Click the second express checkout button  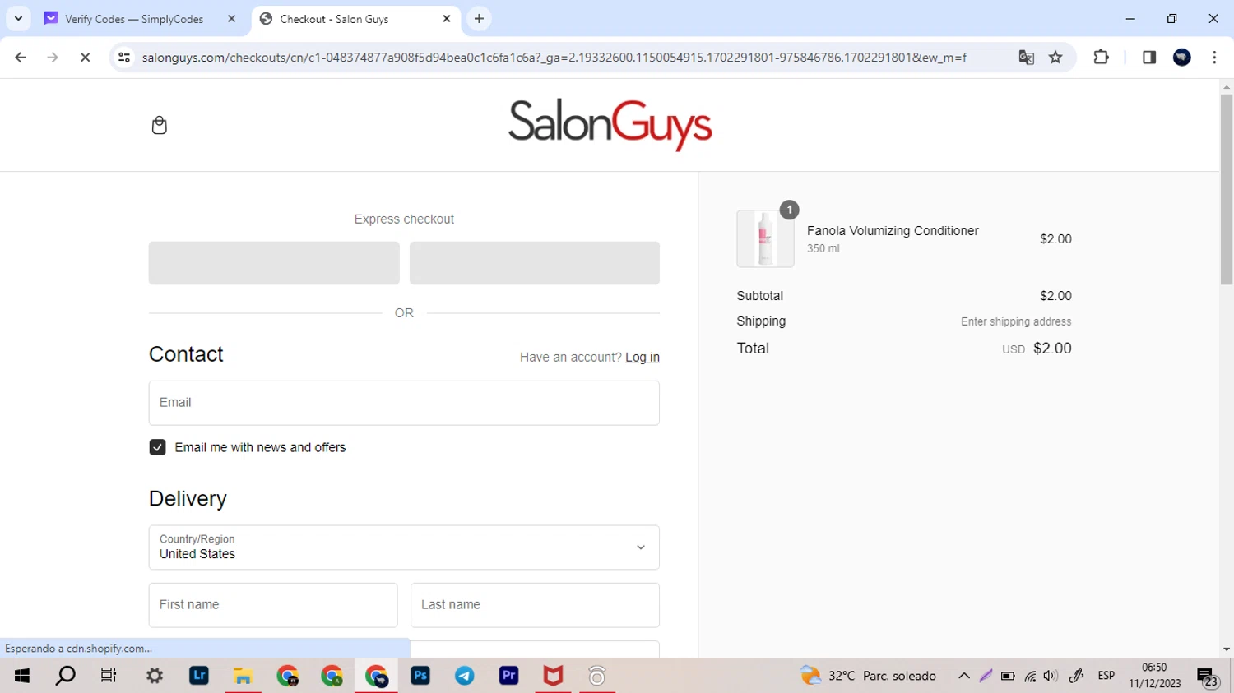tap(535, 263)
